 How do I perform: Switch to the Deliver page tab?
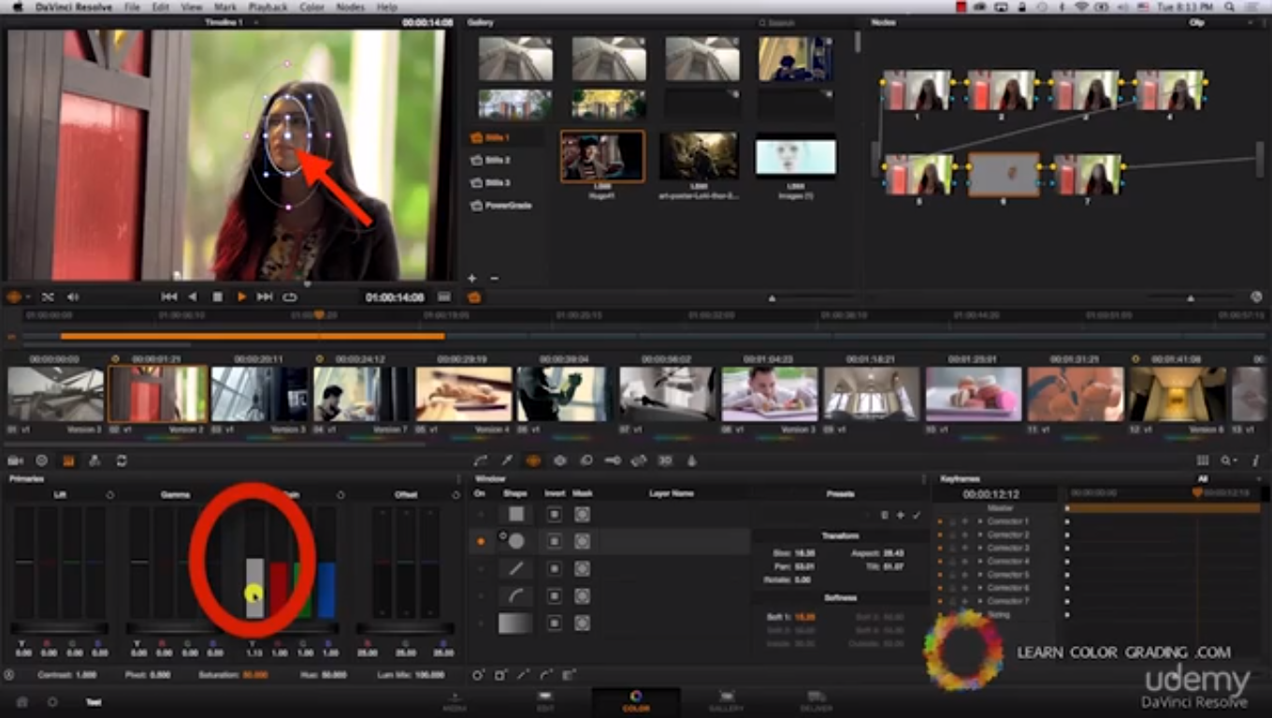coord(817,701)
